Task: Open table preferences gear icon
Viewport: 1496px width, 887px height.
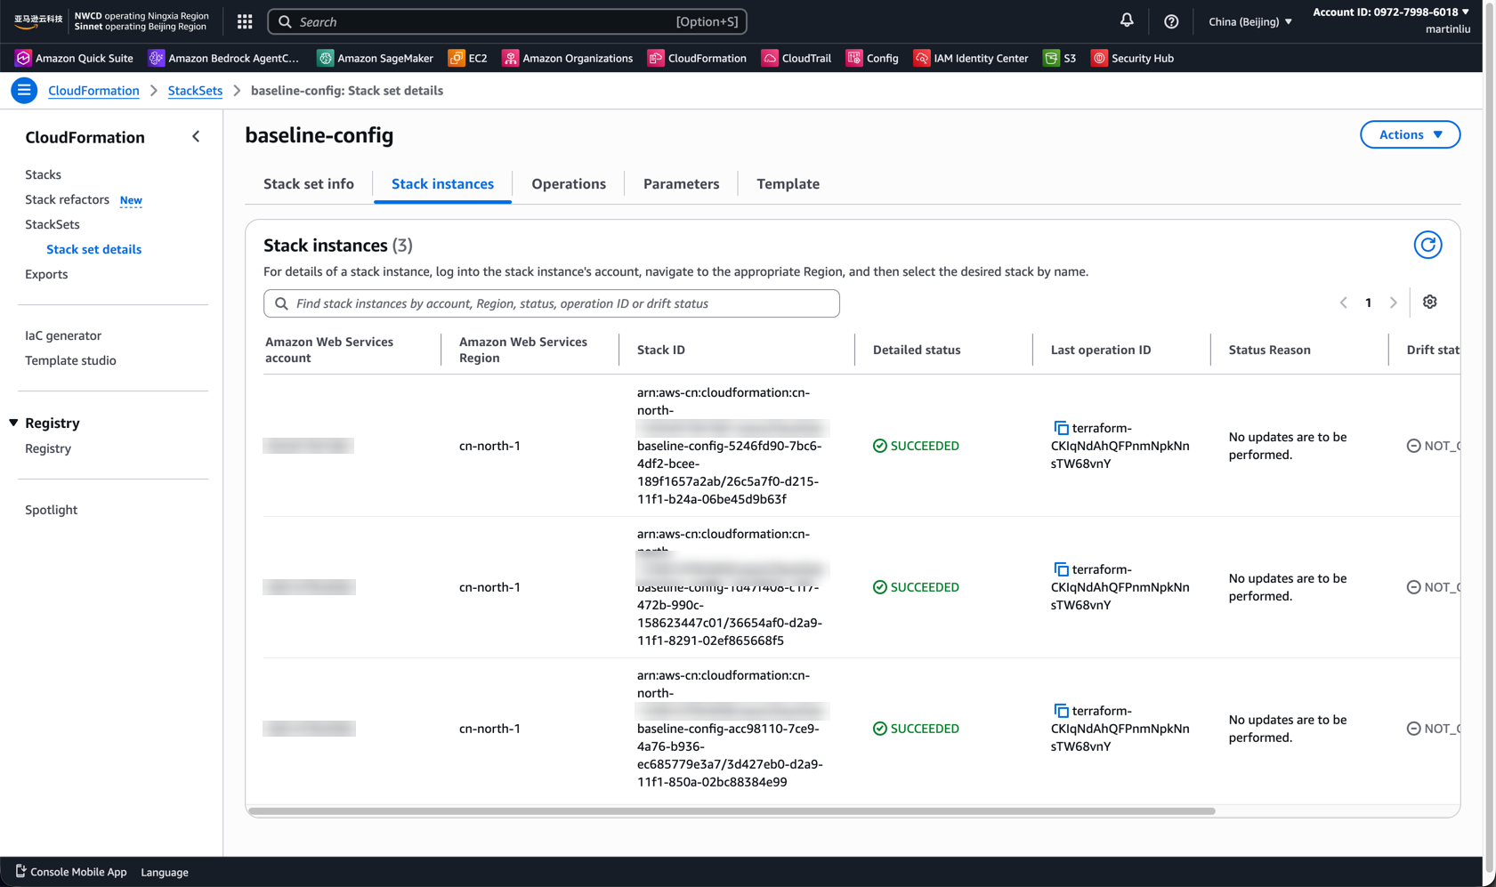Action: pyautogui.click(x=1429, y=302)
